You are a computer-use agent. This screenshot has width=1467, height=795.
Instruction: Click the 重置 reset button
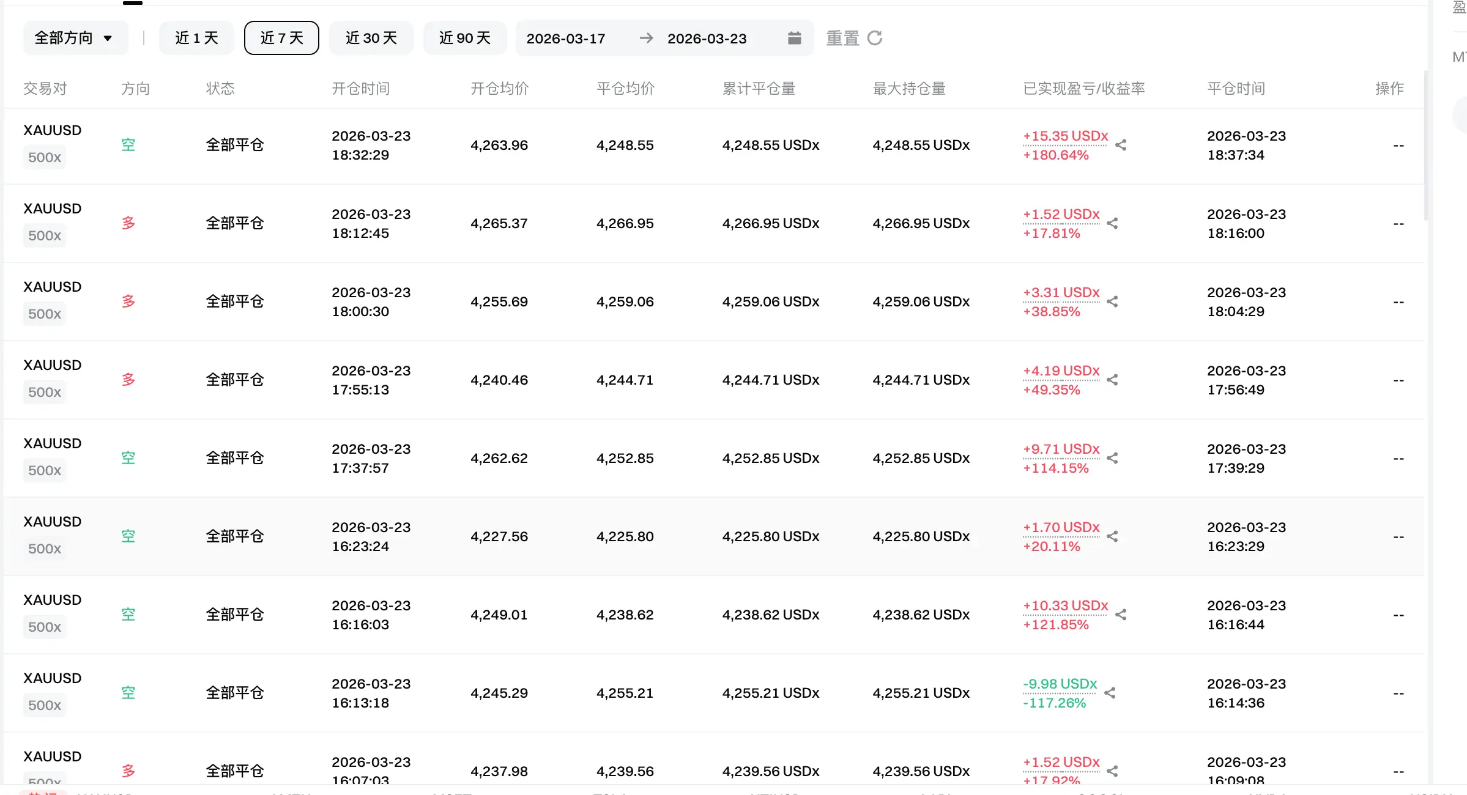tap(843, 38)
